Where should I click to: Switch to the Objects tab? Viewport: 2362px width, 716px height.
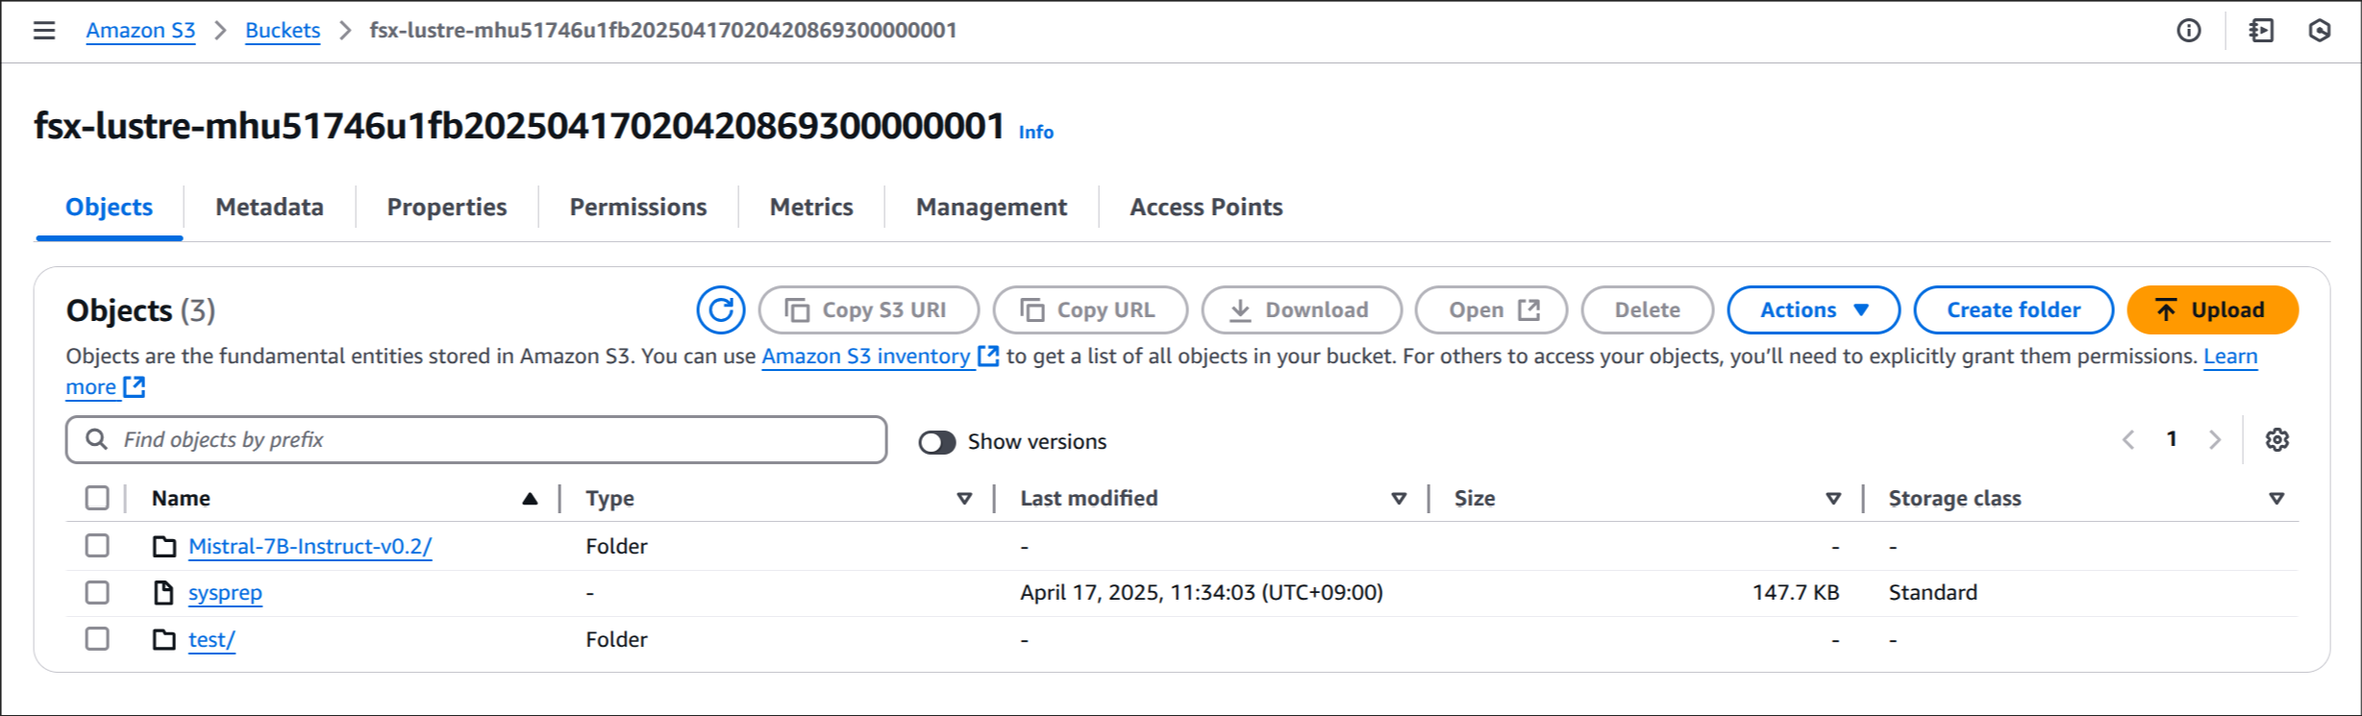[x=109, y=208]
